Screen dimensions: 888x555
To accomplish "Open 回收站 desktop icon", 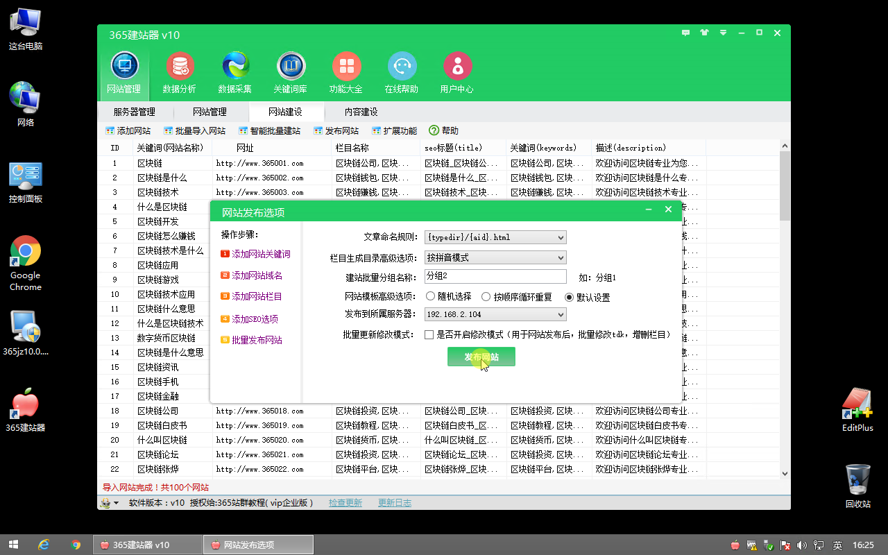I will pos(858,486).
